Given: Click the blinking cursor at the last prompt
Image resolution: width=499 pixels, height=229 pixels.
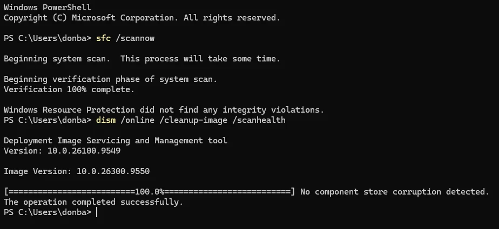Looking at the screenshot, I should tap(96, 212).
